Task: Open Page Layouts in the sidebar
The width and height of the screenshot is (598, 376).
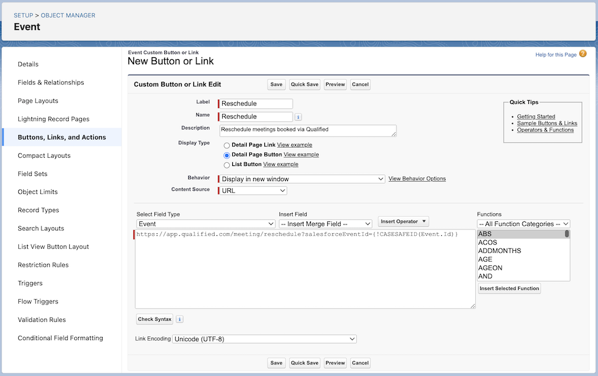Action: click(38, 101)
